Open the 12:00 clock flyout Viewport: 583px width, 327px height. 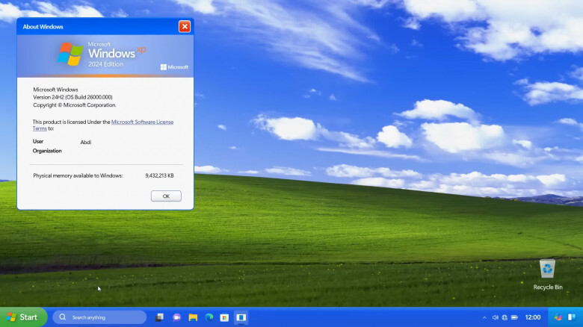tap(533, 317)
